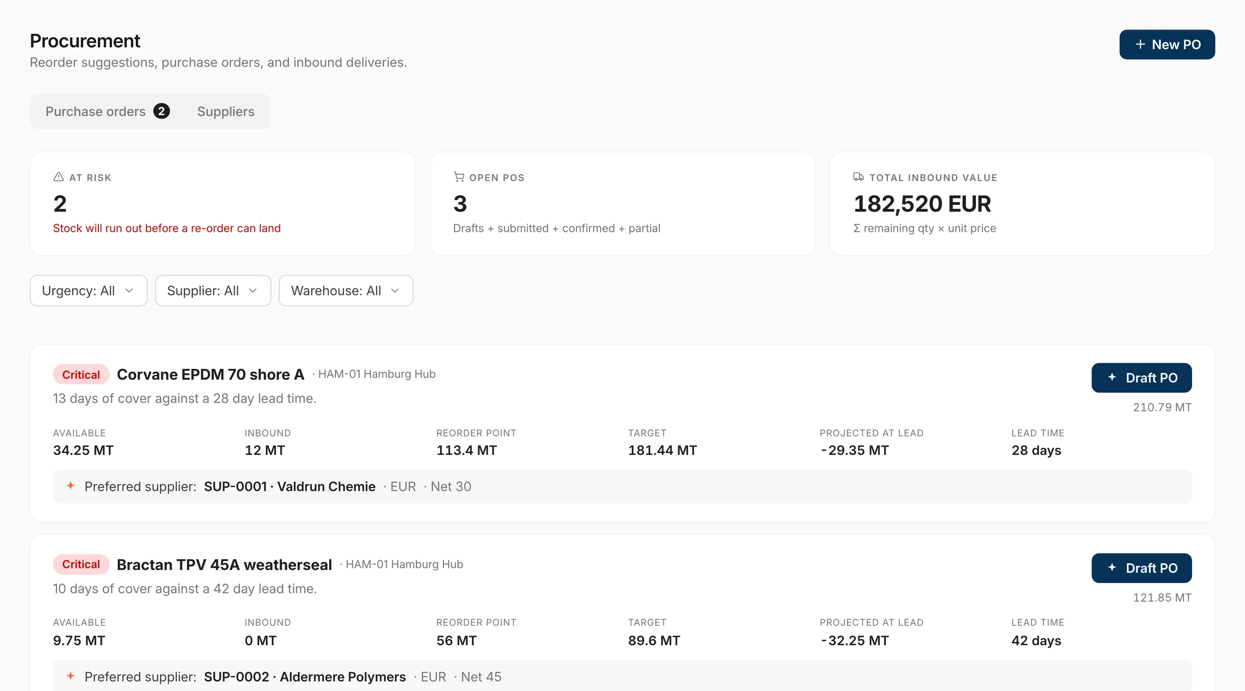The image size is (1245, 691).
Task: Click the At Risk count of 2
Action: (x=60, y=204)
